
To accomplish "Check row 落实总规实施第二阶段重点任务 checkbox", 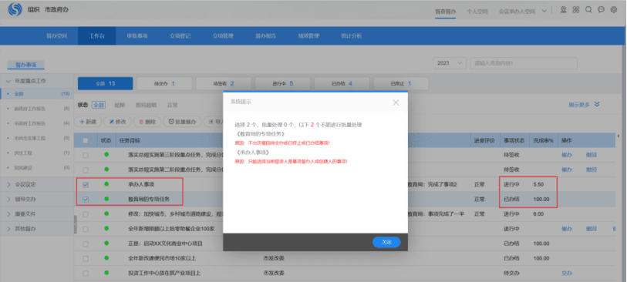I will click(x=86, y=170).
